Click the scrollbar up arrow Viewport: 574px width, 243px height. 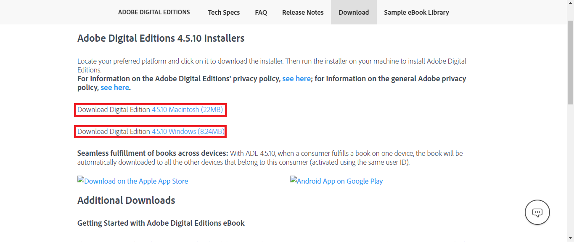point(570,4)
